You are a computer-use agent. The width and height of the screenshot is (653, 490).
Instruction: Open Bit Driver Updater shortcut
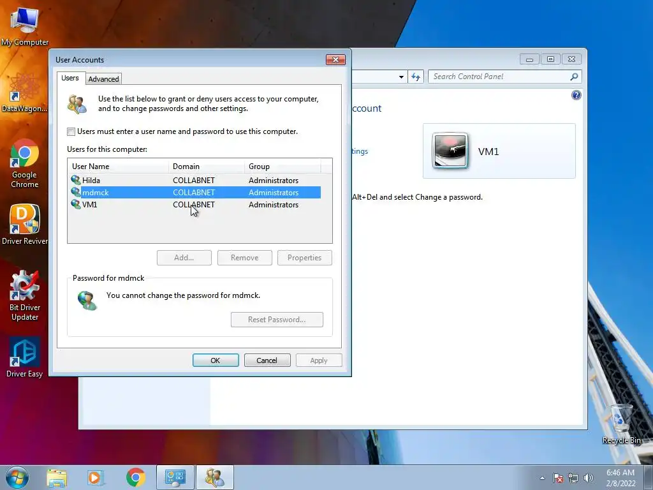(24, 295)
